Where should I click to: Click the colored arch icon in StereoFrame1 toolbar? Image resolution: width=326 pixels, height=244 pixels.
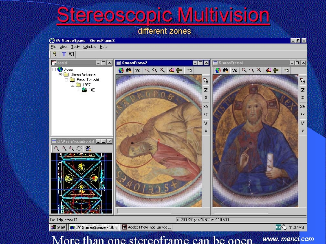tap(269, 70)
